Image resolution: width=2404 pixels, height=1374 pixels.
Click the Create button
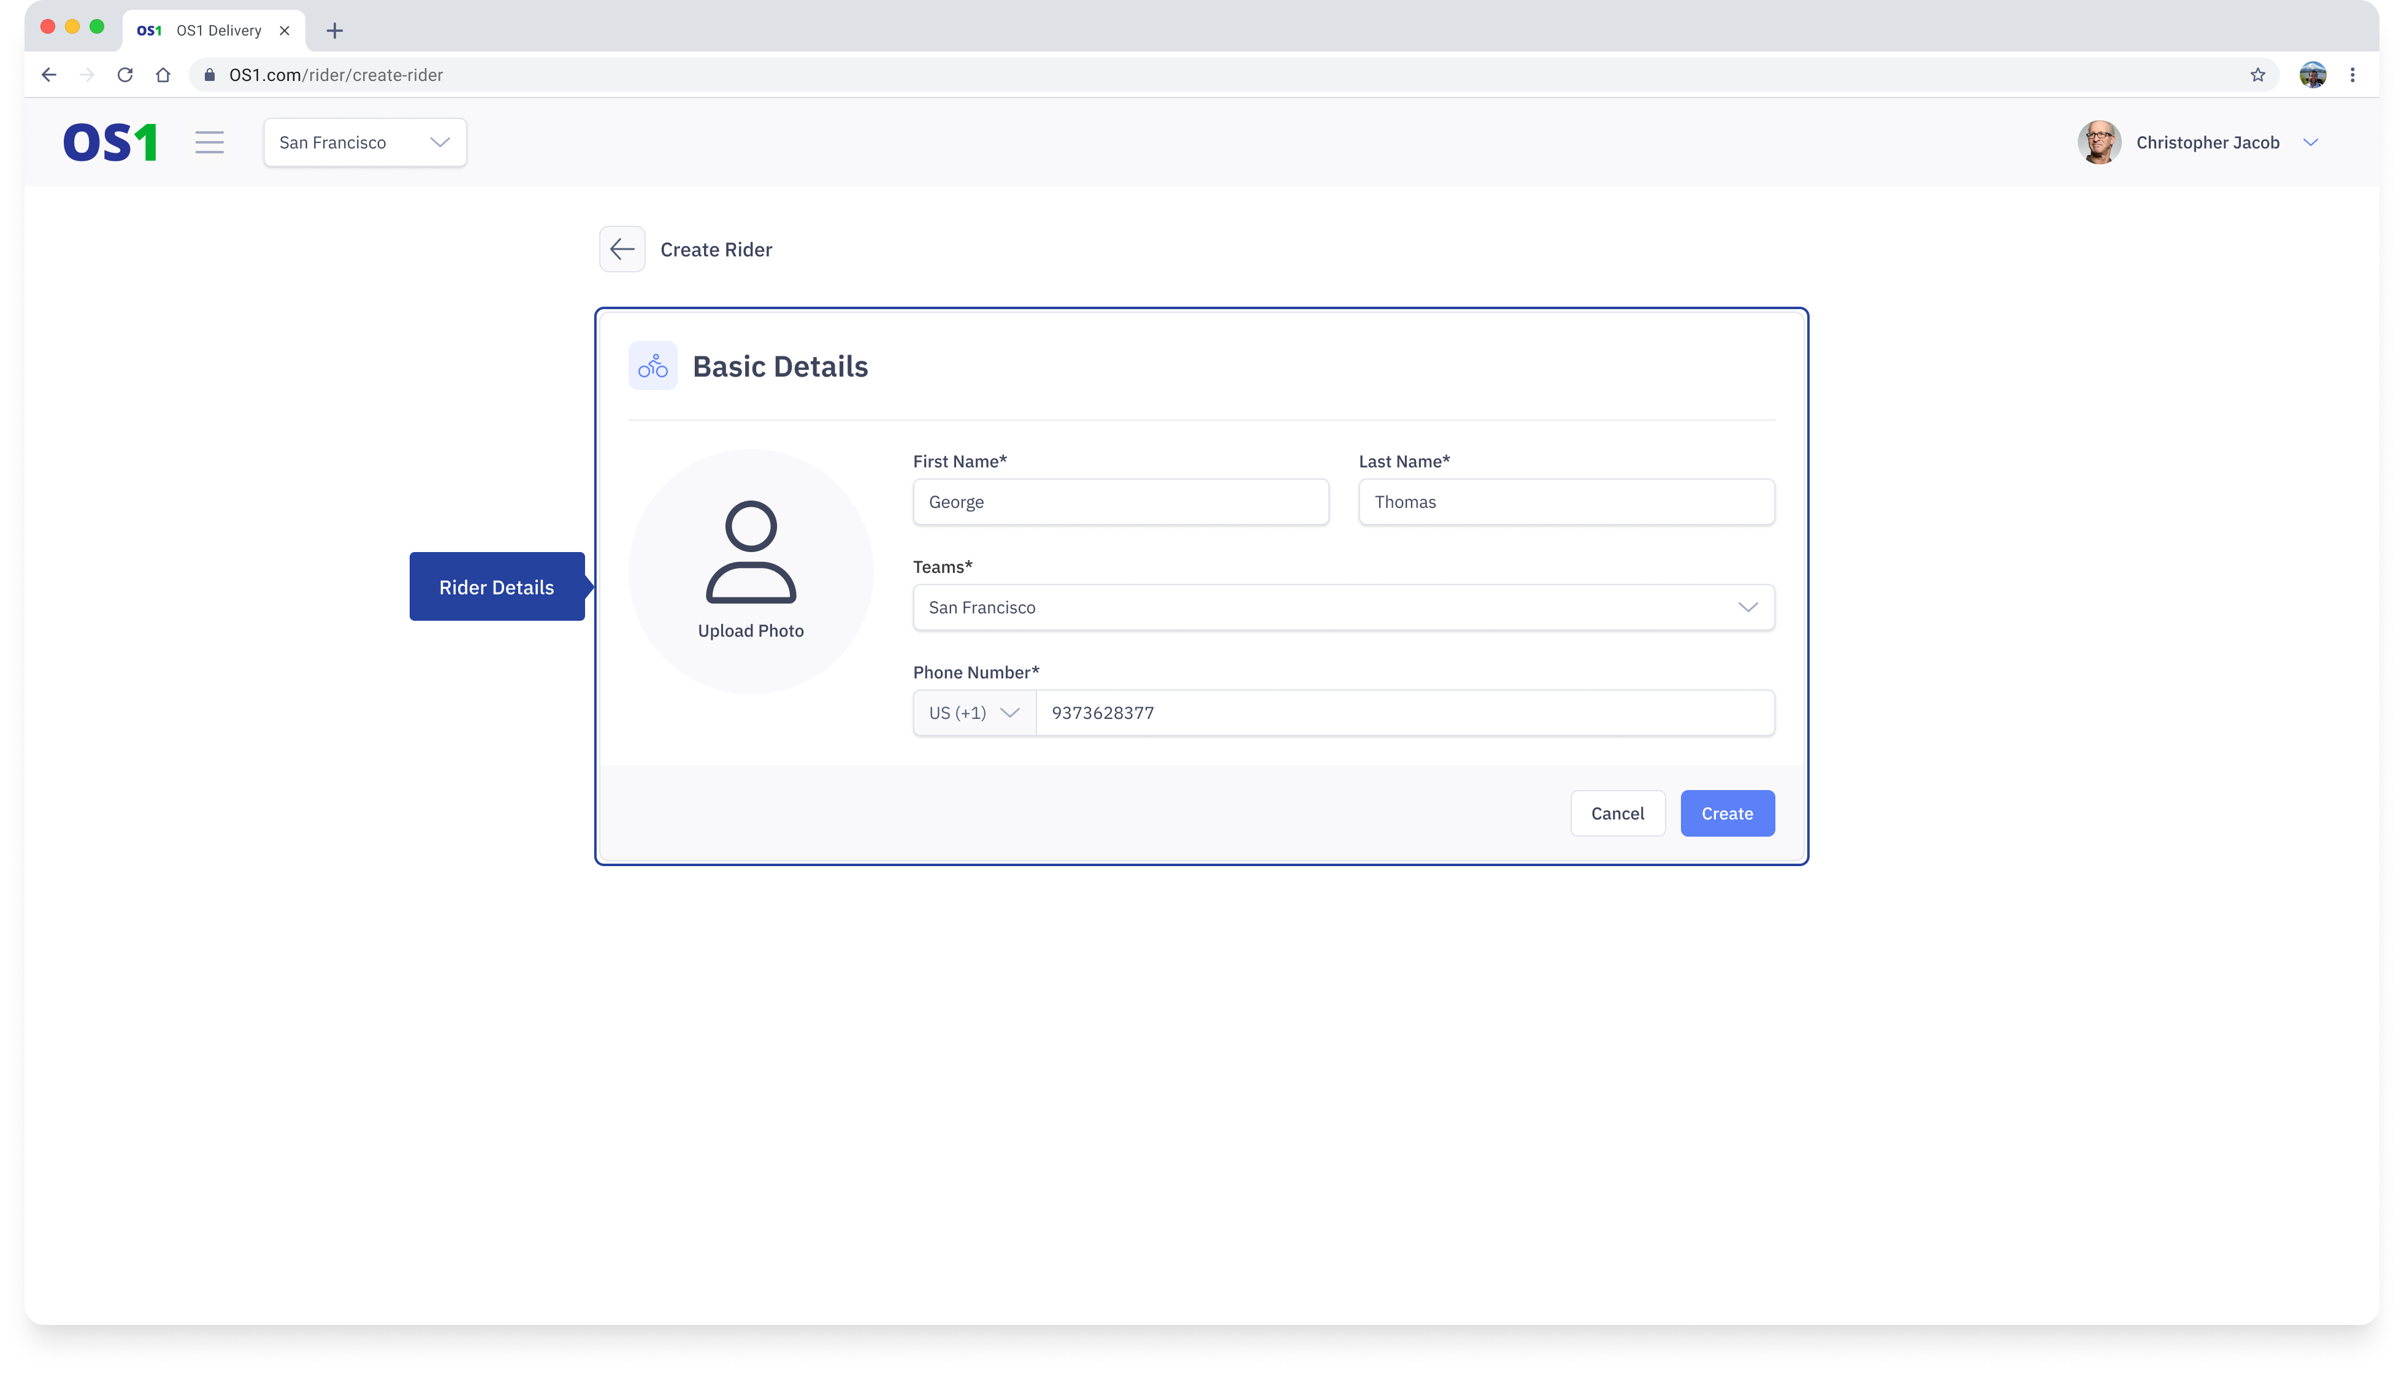pyautogui.click(x=1726, y=813)
